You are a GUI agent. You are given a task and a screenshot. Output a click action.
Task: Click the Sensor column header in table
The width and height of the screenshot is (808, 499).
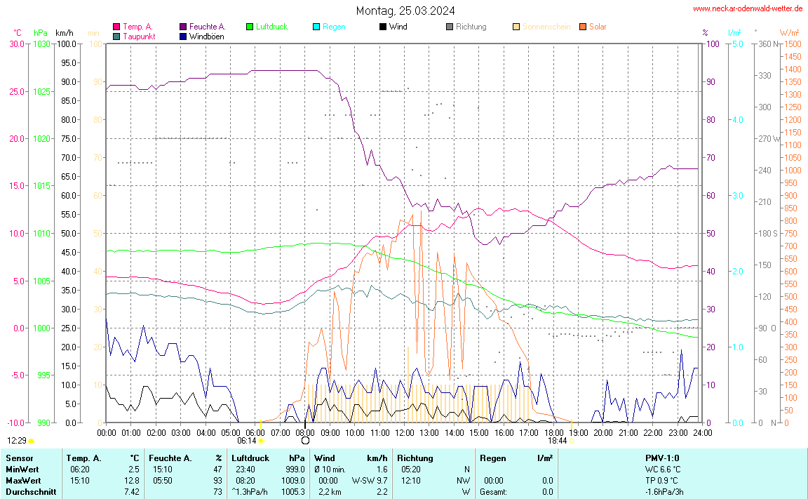click(x=19, y=458)
